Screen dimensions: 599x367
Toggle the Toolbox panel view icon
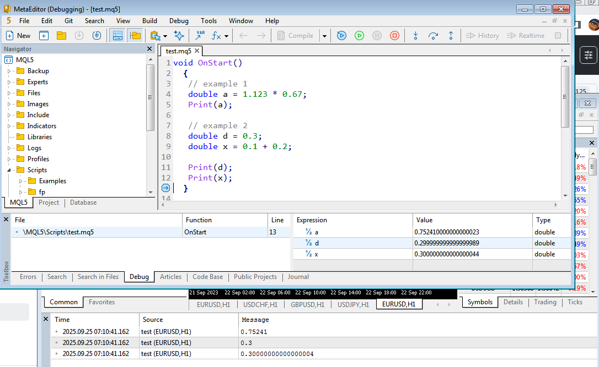pyautogui.click(x=117, y=35)
